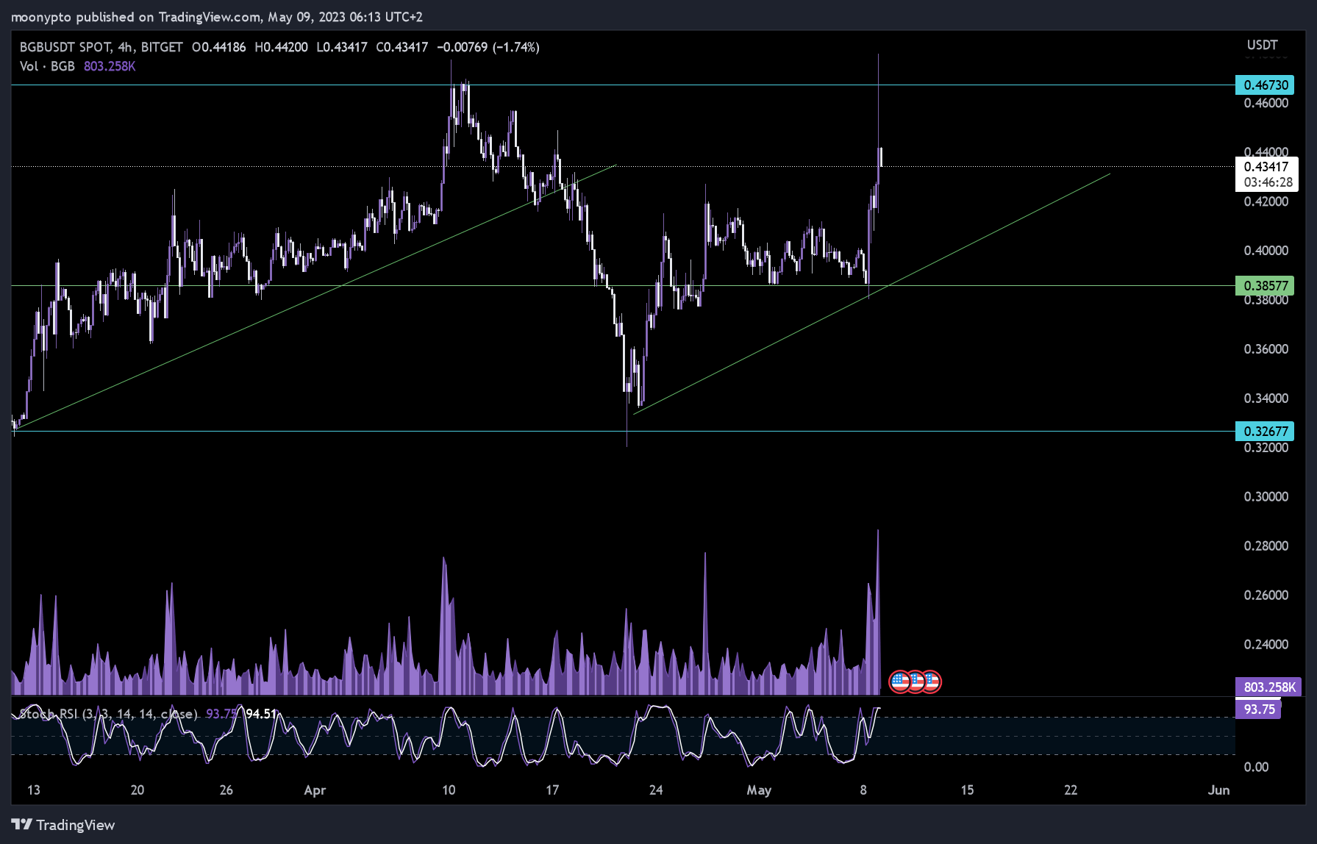Click the purple 803.258K volume axis label

(x=1268, y=687)
